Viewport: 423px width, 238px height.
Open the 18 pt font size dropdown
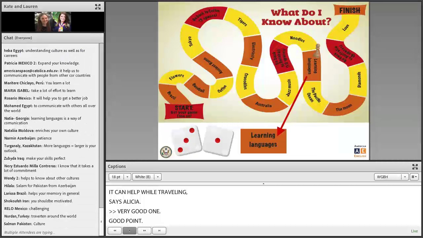click(x=119, y=177)
